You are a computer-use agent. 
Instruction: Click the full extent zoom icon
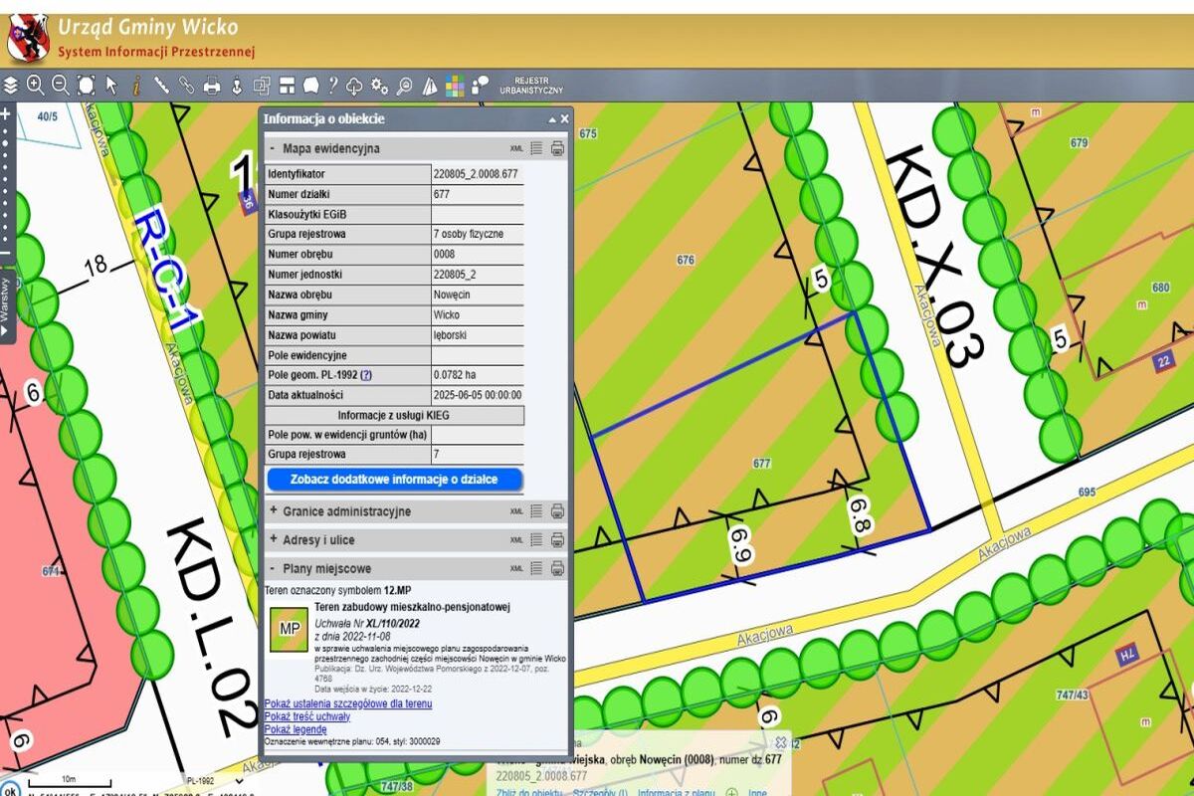[x=87, y=86]
